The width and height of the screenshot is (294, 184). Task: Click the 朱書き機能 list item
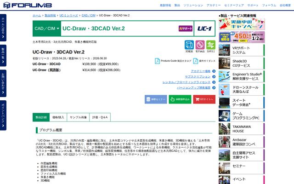[48, 177]
